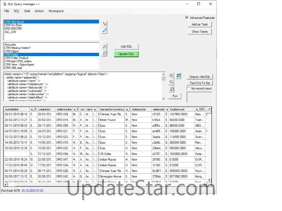The width and height of the screenshot is (282, 211).
Task: Click the Add SQL button
Action: click(126, 46)
